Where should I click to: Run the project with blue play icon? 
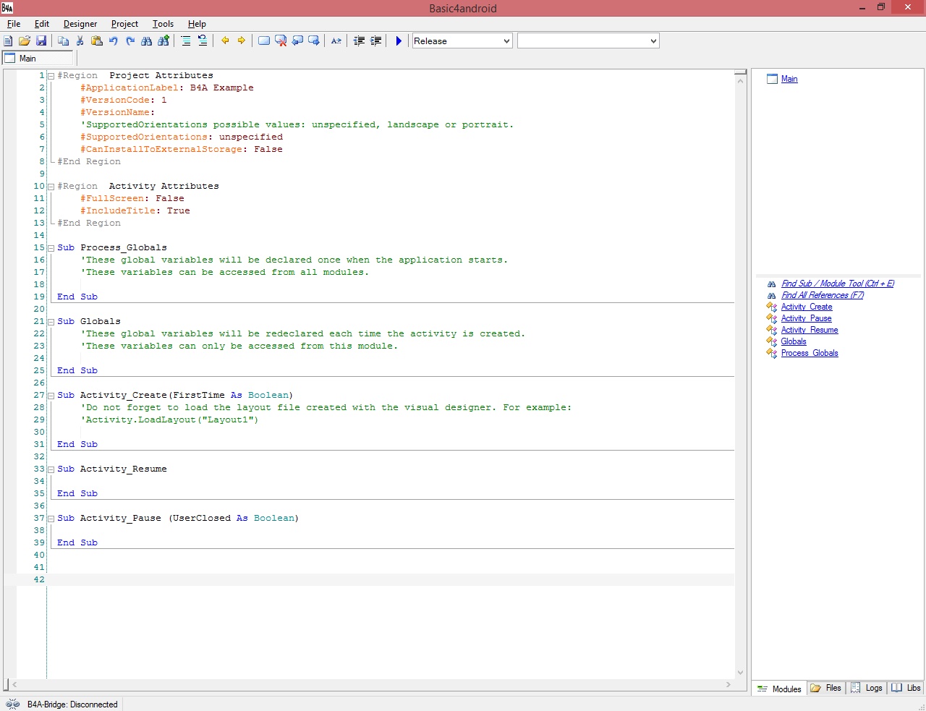(399, 41)
